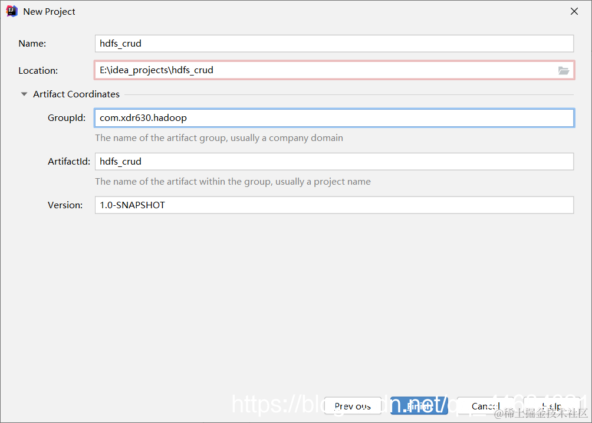Click the ArtifactId input field
Viewport: 592px width, 423px height.
pyautogui.click(x=334, y=161)
